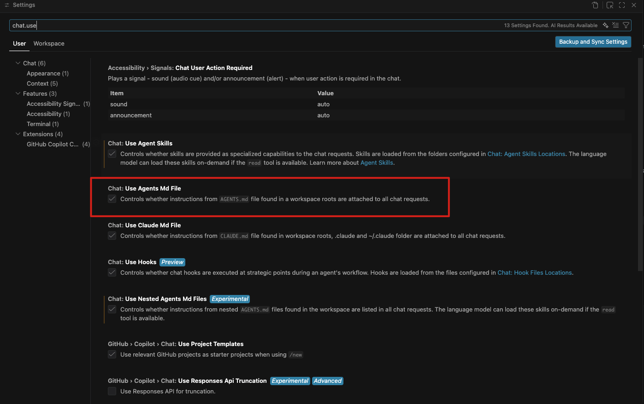Click the Settings gear icon in the title bar

point(6,5)
